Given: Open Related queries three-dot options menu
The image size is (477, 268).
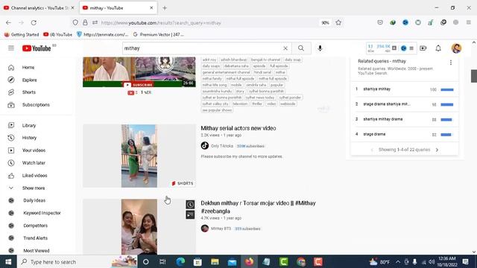Looking at the screenshot, I should pyautogui.click(x=450, y=63).
